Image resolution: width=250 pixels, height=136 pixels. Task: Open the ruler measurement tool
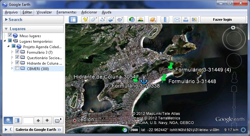click(165, 20)
